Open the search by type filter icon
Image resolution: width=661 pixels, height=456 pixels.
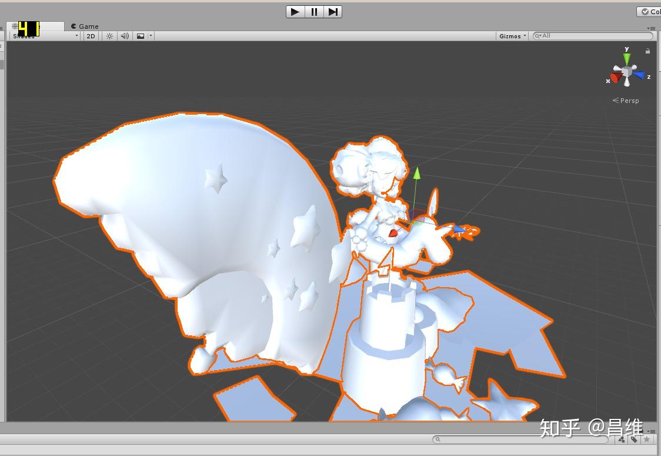click(622, 440)
